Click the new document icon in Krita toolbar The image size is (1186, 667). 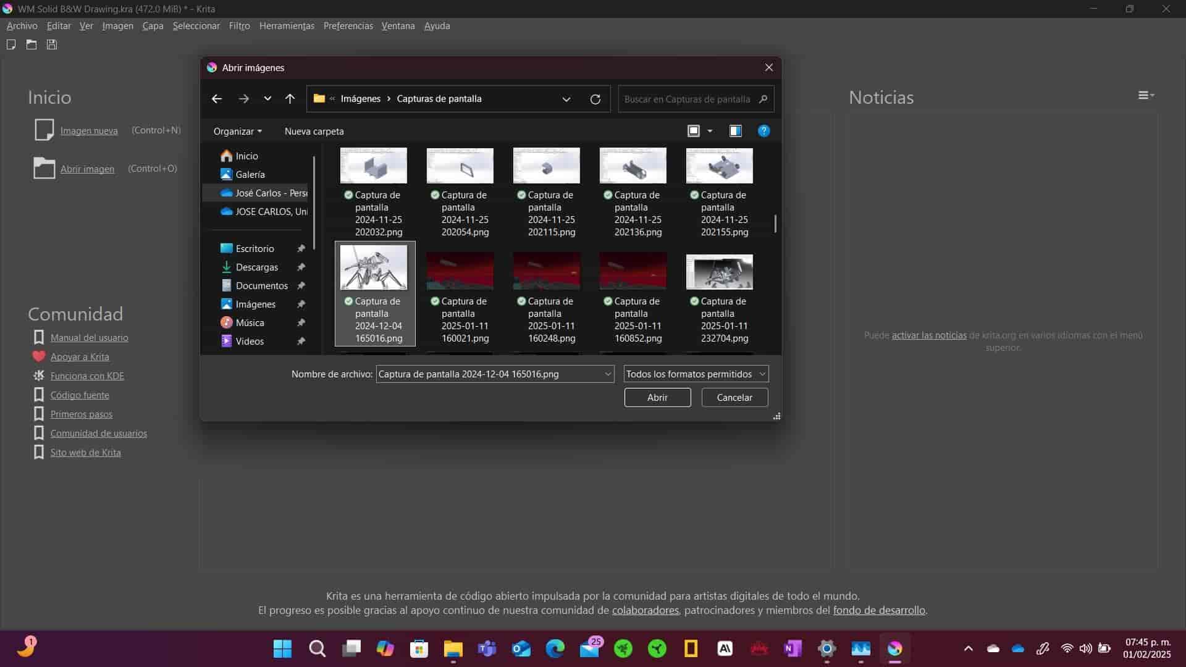click(11, 44)
